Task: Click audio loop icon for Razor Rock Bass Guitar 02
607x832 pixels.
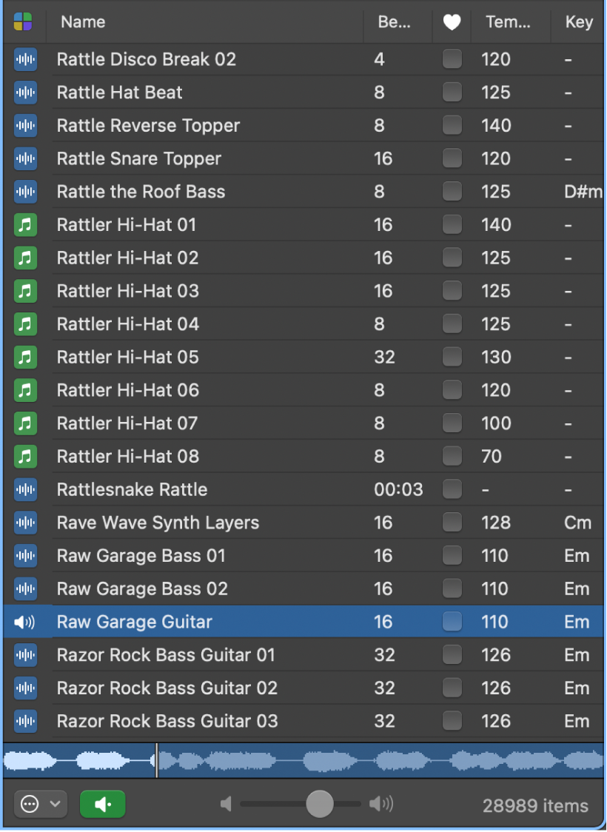Action: click(x=25, y=688)
